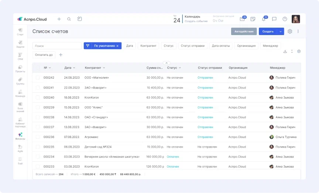Open the Кабинет партнера sidebar section

pos(20,123)
